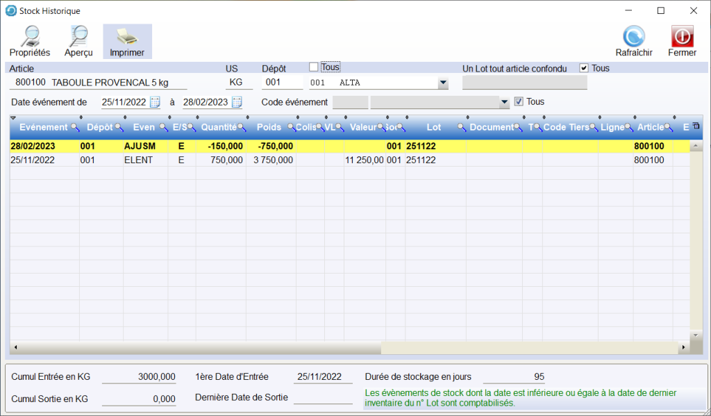
Task: Expand the ALTA depot dropdown
Action: pos(442,83)
